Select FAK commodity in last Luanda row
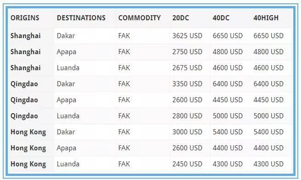 (124, 164)
